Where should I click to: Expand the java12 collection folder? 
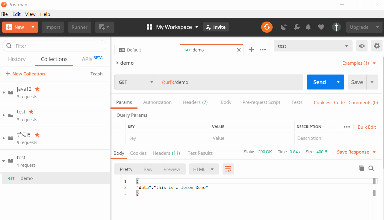[4, 92]
